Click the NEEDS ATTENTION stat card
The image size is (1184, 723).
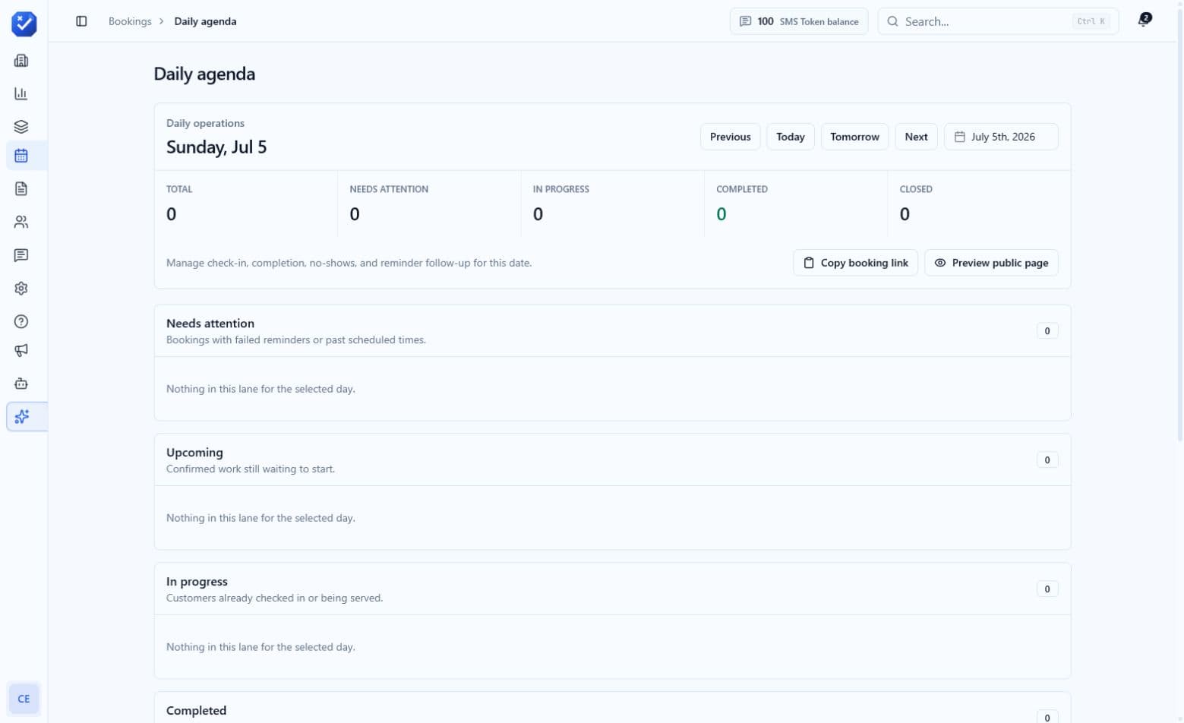429,204
